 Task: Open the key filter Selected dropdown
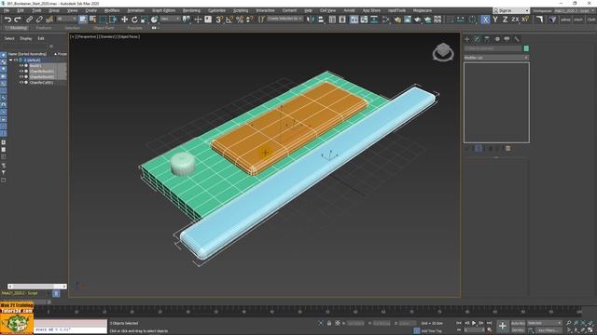[x=545, y=323]
